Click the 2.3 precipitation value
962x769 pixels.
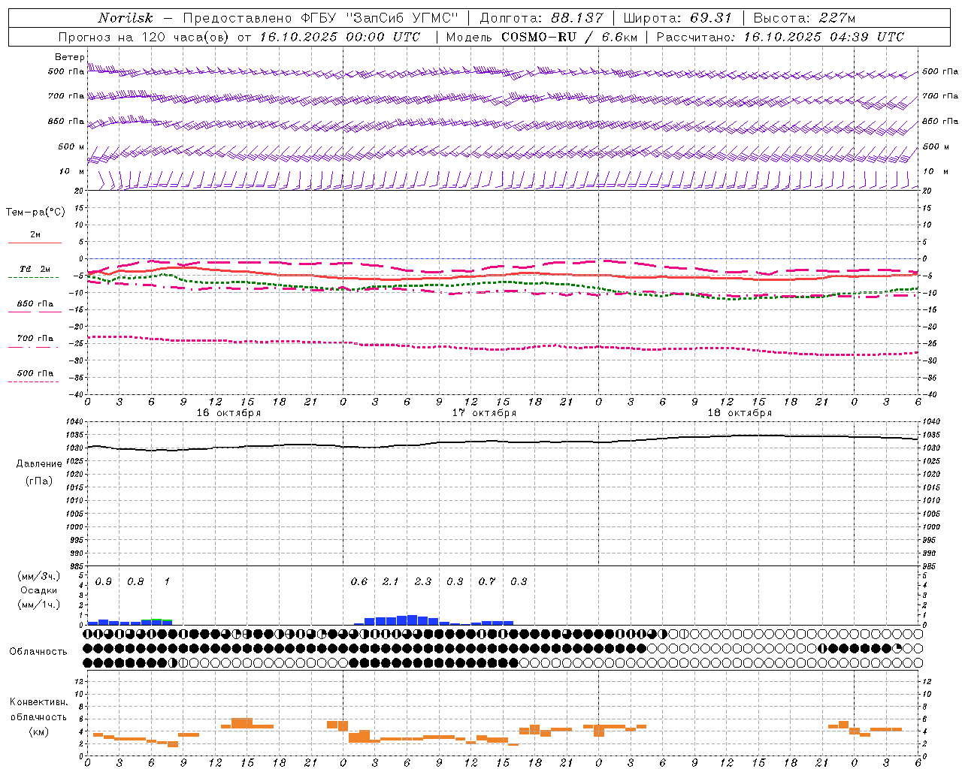(x=423, y=581)
